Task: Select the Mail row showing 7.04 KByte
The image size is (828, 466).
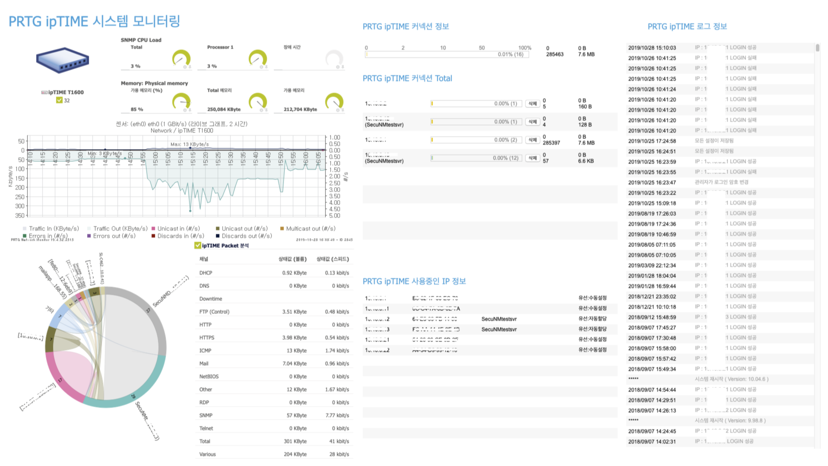Action: point(274,364)
